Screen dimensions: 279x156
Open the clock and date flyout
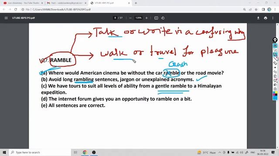point(262,153)
